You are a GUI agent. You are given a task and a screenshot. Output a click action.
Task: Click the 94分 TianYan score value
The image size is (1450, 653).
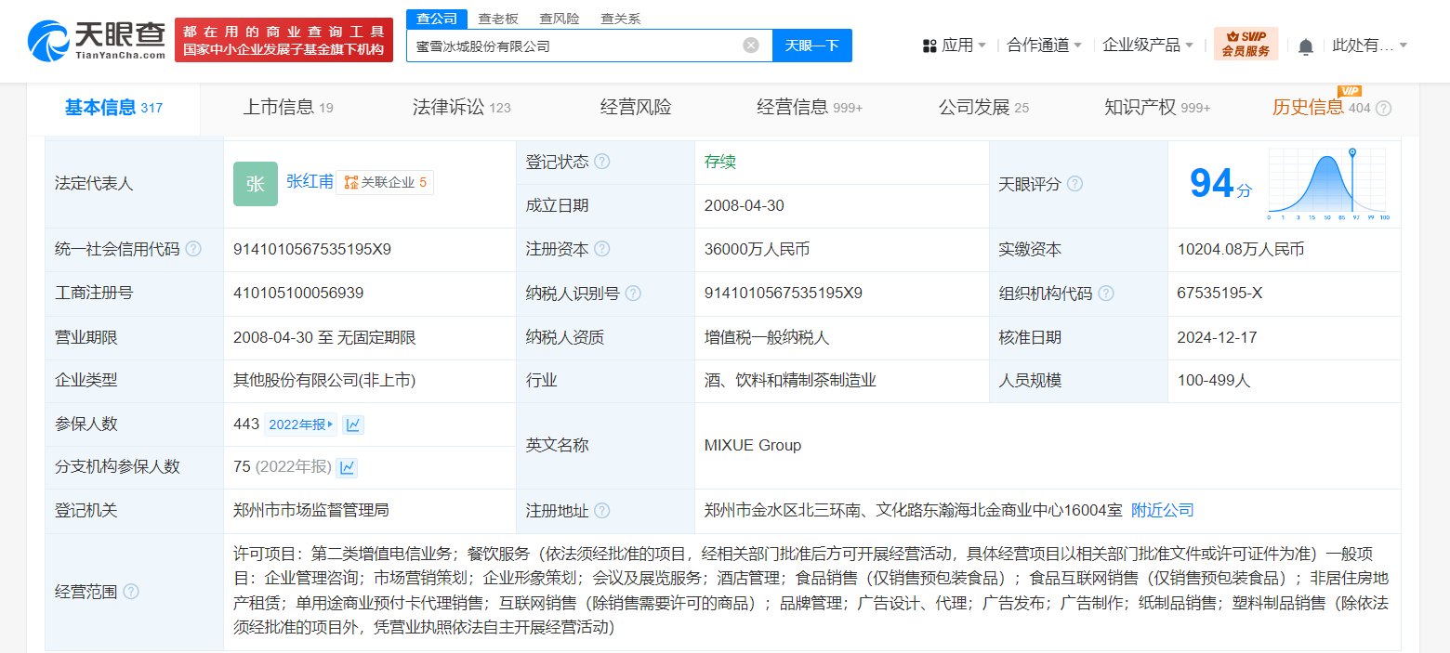(1221, 184)
